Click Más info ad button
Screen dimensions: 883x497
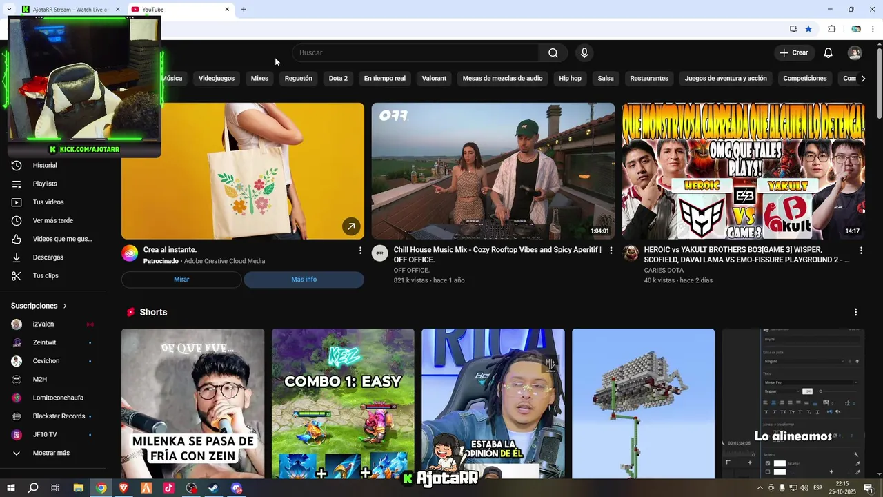pyautogui.click(x=304, y=280)
